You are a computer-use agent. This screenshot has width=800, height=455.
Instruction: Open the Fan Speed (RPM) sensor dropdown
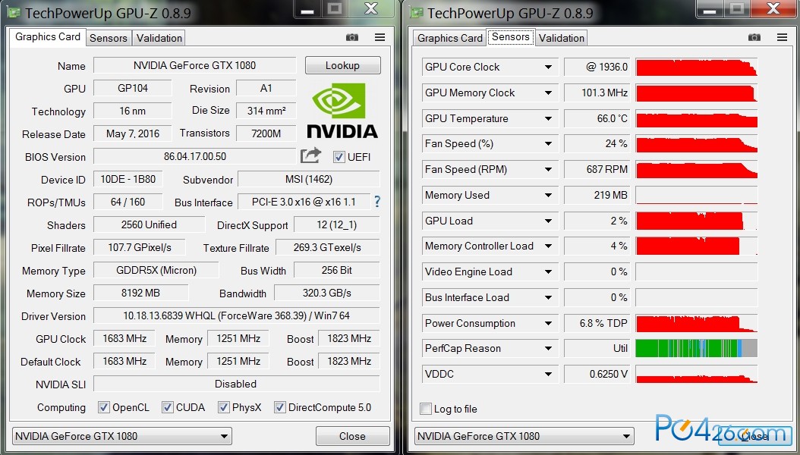pos(548,169)
